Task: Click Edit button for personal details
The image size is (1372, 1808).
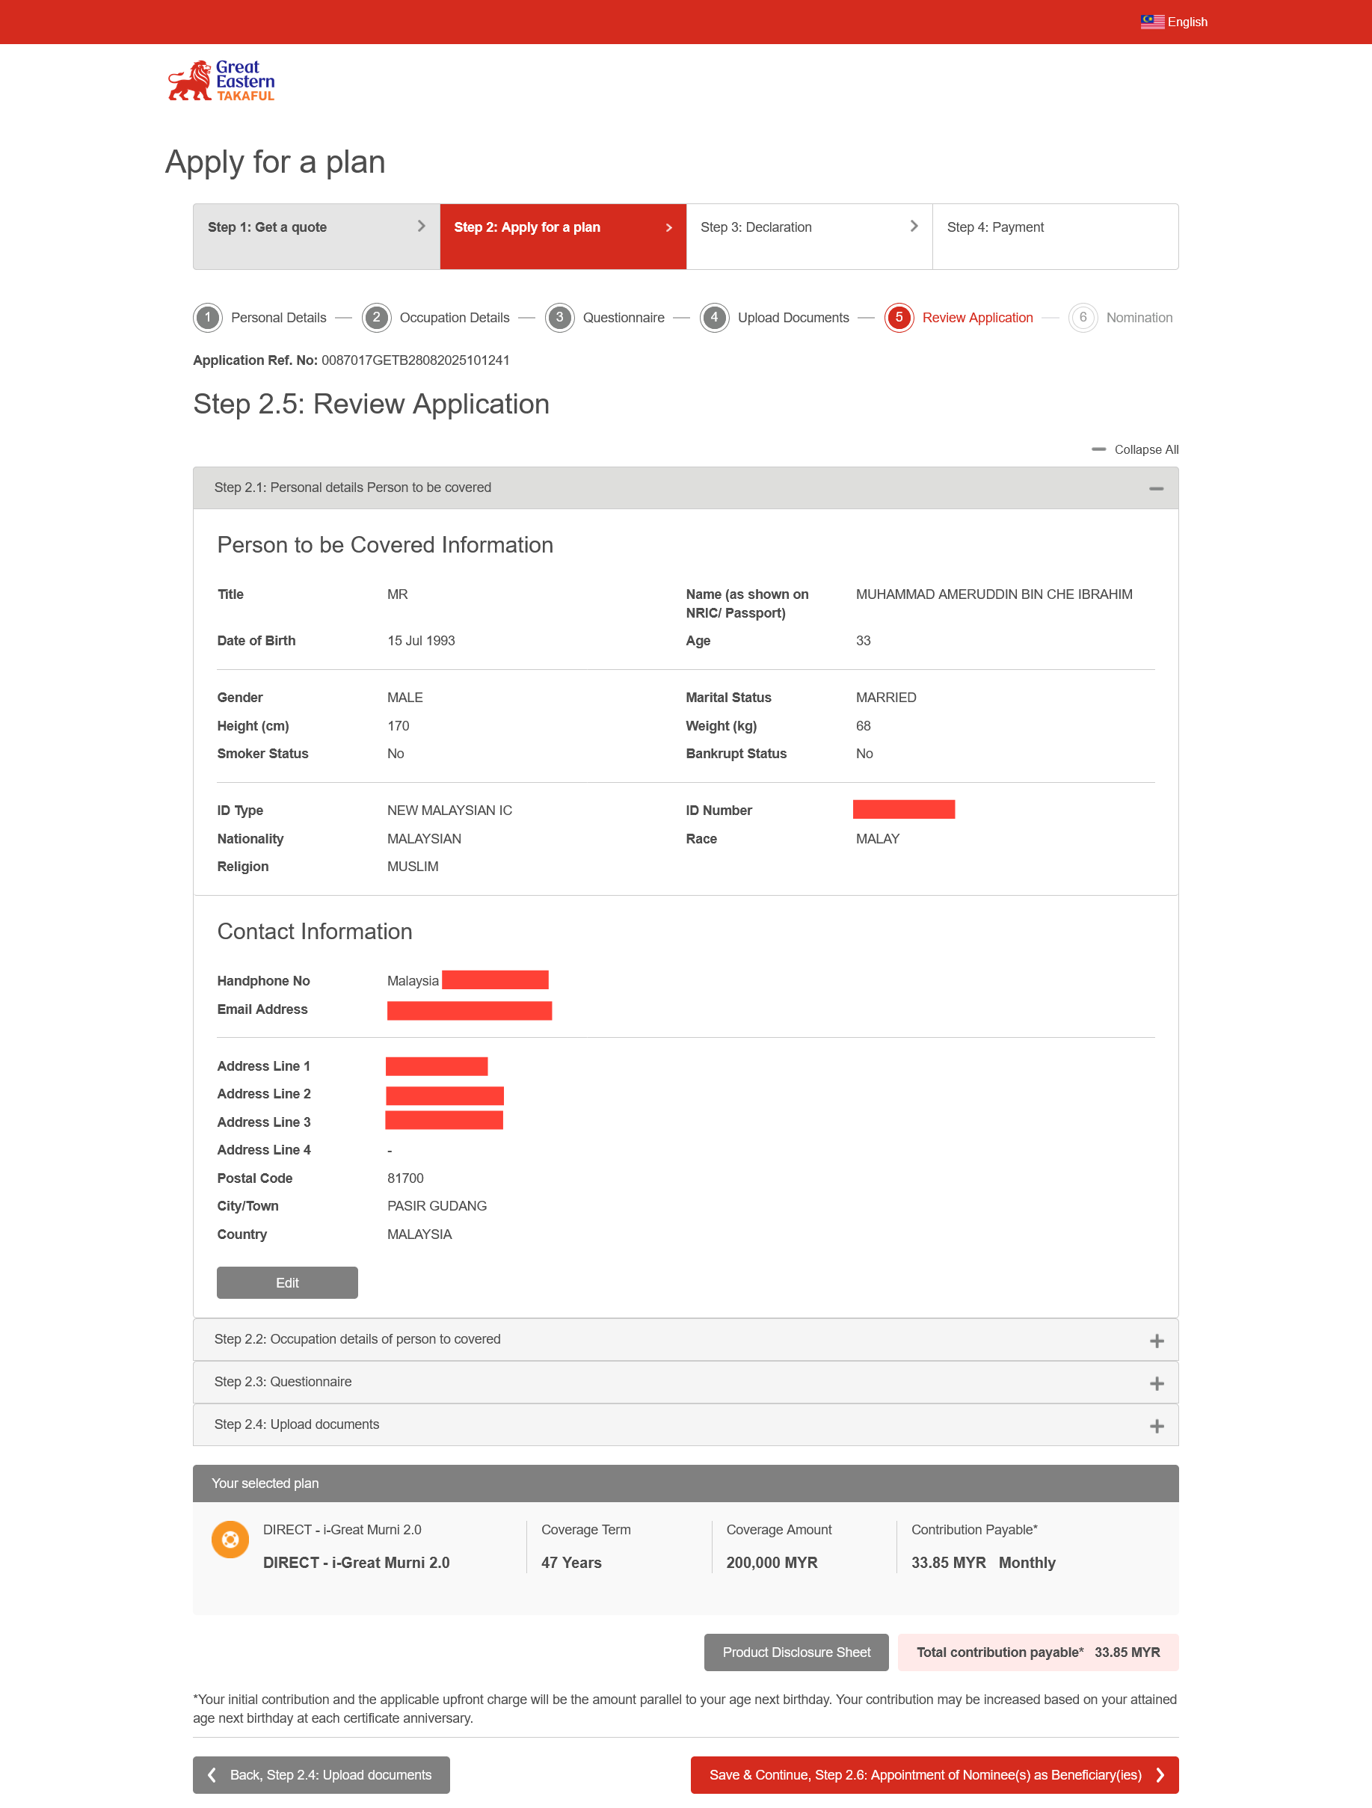Action: click(x=287, y=1282)
